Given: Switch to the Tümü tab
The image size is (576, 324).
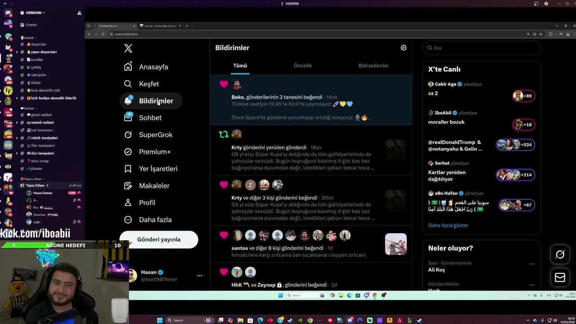Looking at the screenshot, I should tap(240, 66).
